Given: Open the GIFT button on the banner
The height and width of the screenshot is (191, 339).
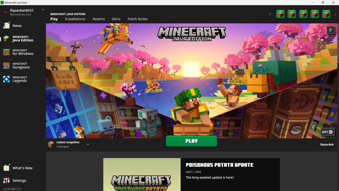Looking at the screenshot, I should tap(327, 132).
